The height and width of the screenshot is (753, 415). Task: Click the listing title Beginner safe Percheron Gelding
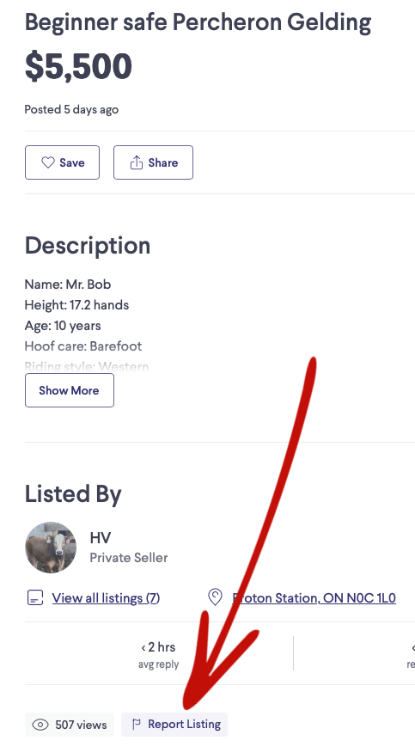198,22
